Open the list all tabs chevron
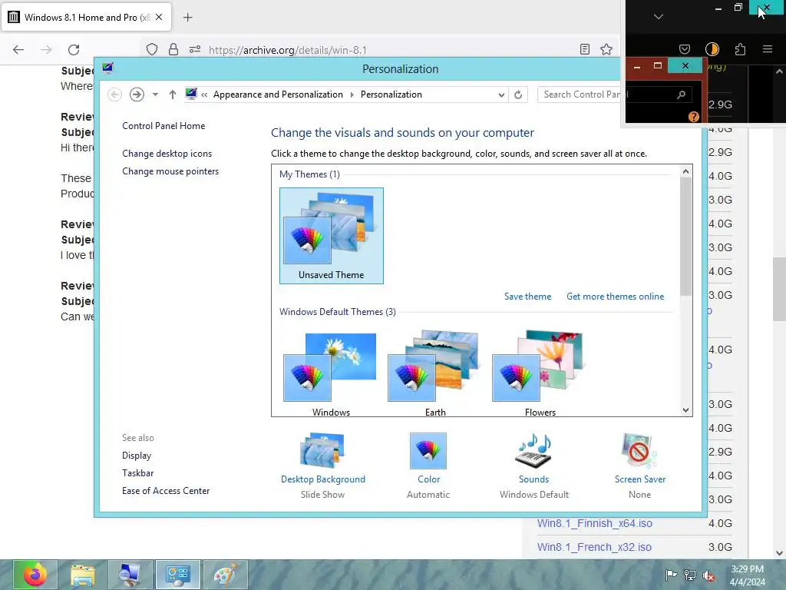The height and width of the screenshot is (590, 786). tap(659, 17)
